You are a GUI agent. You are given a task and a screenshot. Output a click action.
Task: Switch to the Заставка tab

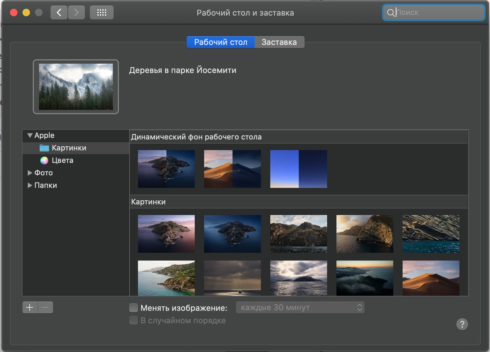279,42
